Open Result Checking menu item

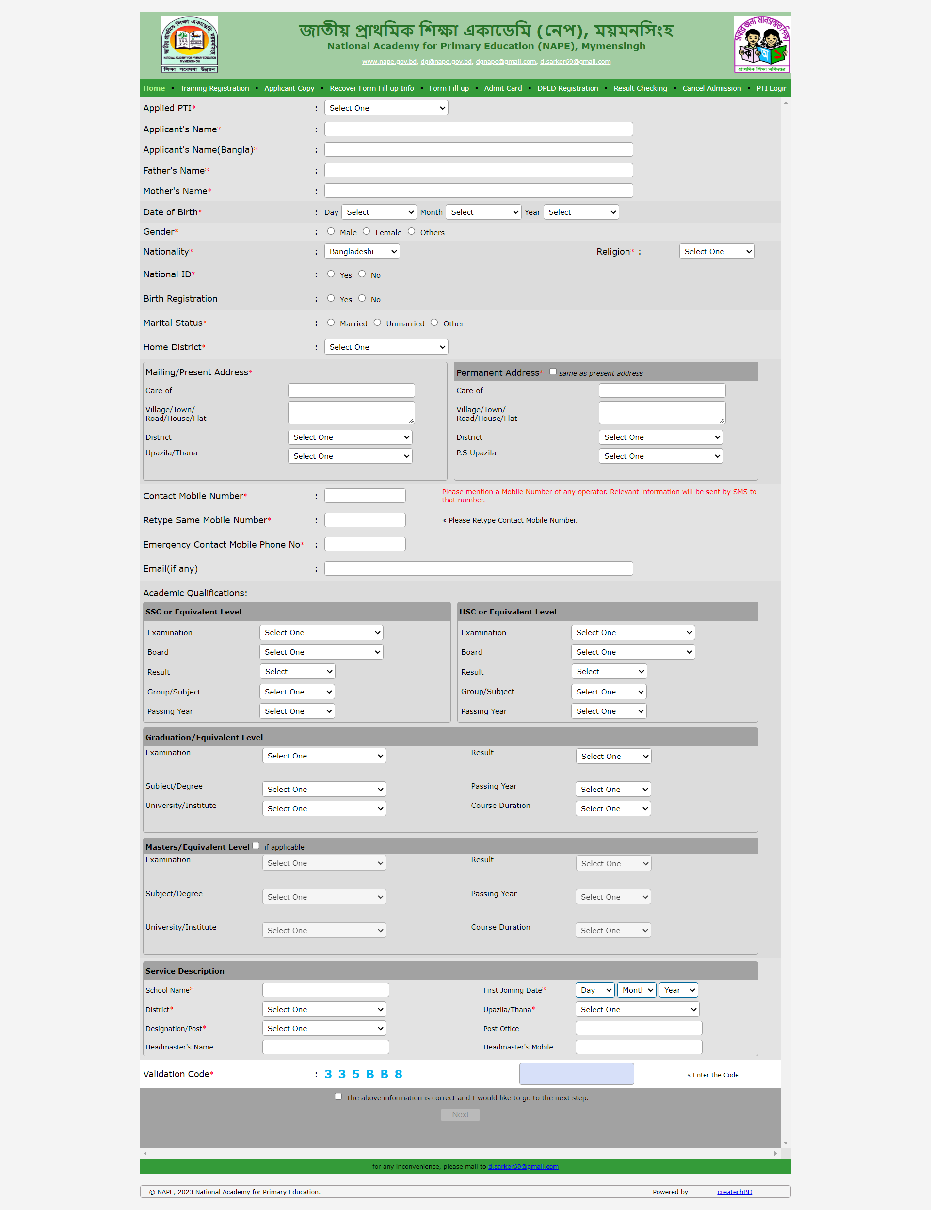point(640,88)
